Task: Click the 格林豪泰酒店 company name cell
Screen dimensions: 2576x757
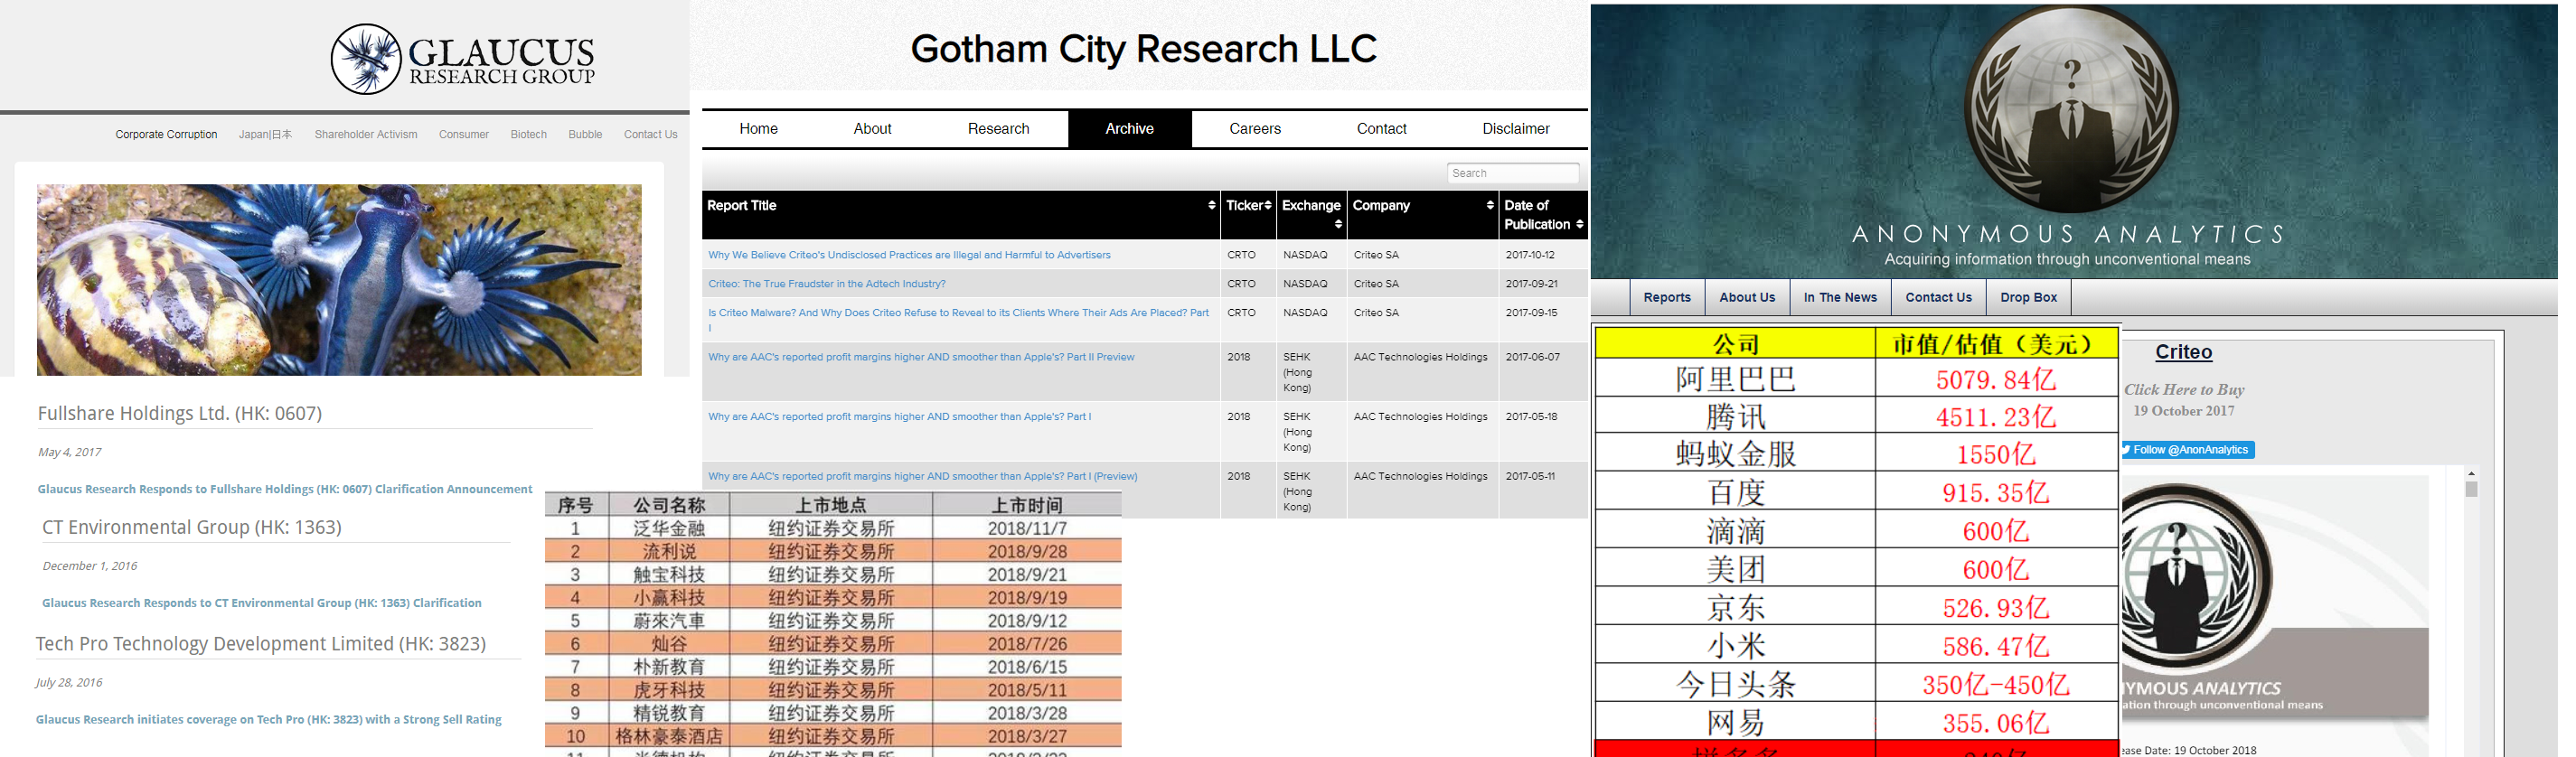Action: 669,736
